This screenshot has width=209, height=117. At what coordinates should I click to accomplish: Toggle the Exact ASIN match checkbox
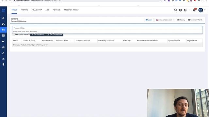[13, 34]
